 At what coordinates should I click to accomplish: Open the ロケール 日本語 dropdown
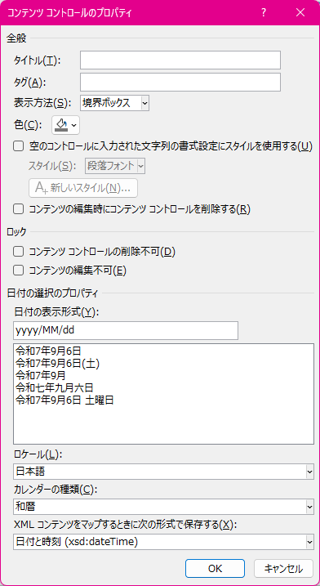(x=163, y=472)
